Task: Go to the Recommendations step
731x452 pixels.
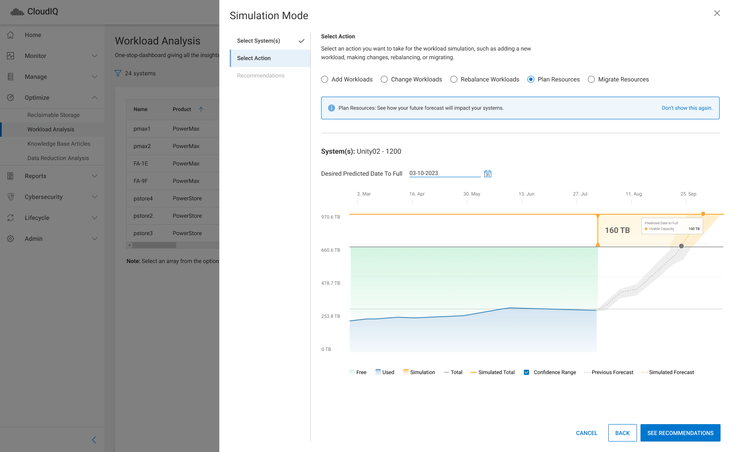Action: point(270,76)
